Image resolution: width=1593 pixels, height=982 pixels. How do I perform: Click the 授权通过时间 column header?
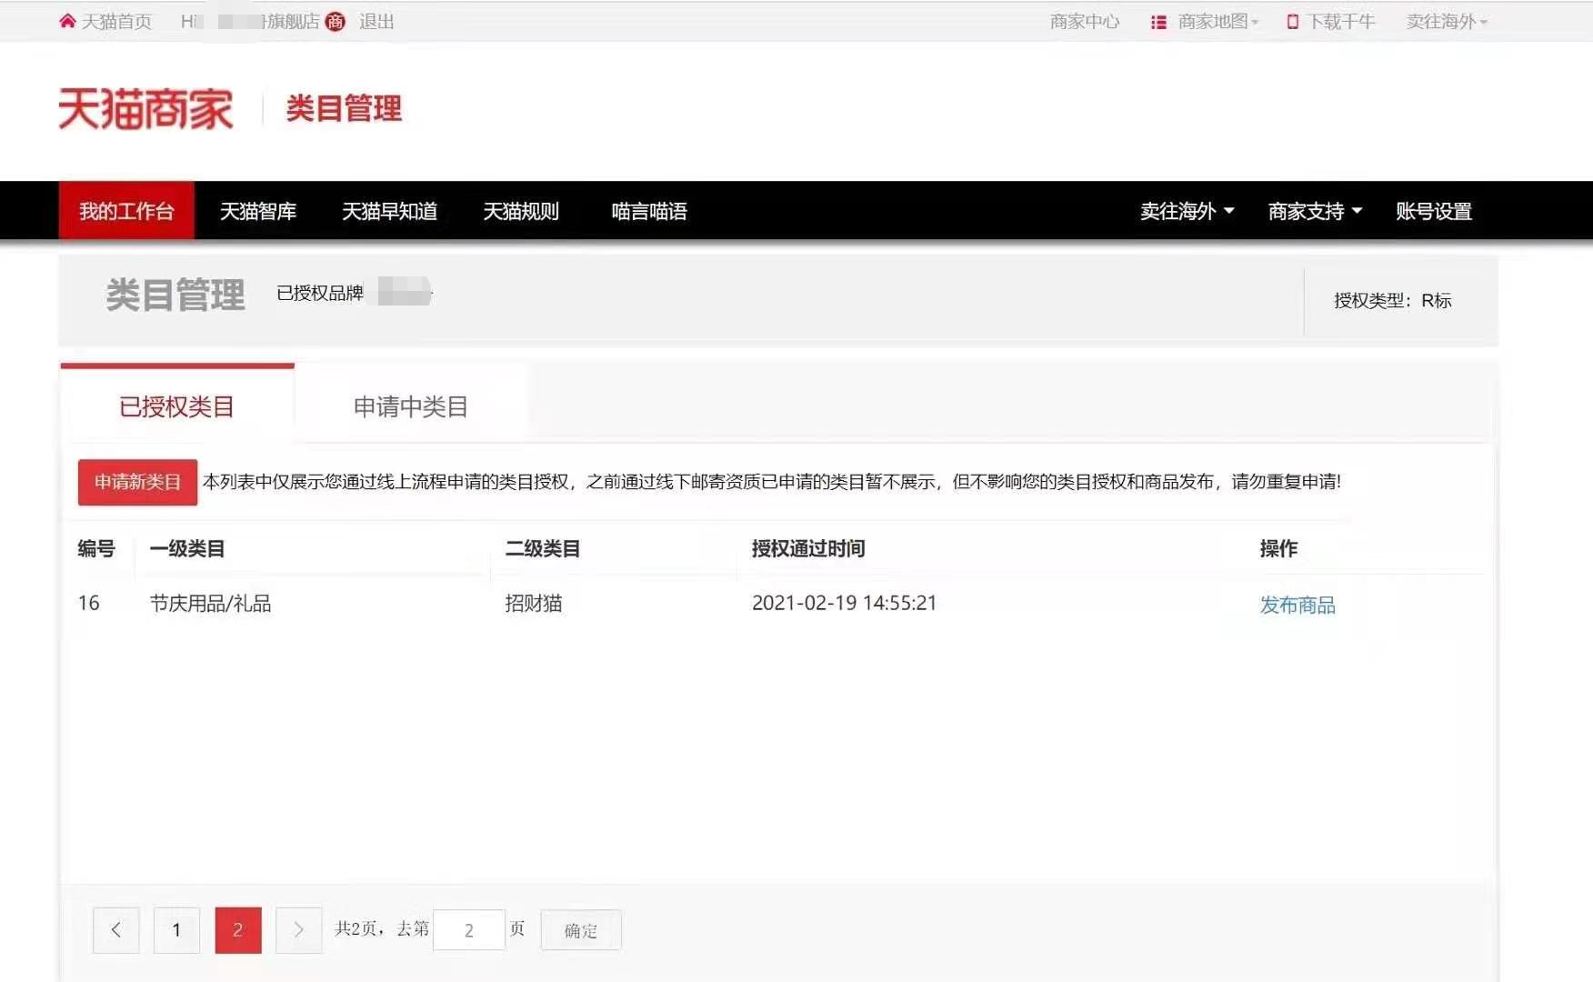[x=808, y=548]
